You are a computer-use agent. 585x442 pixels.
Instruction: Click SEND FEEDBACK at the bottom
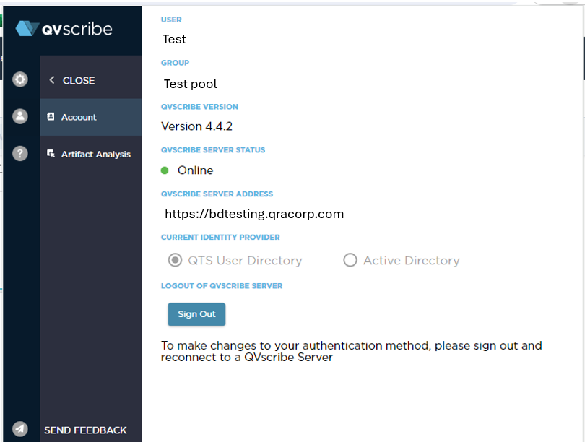click(85, 430)
